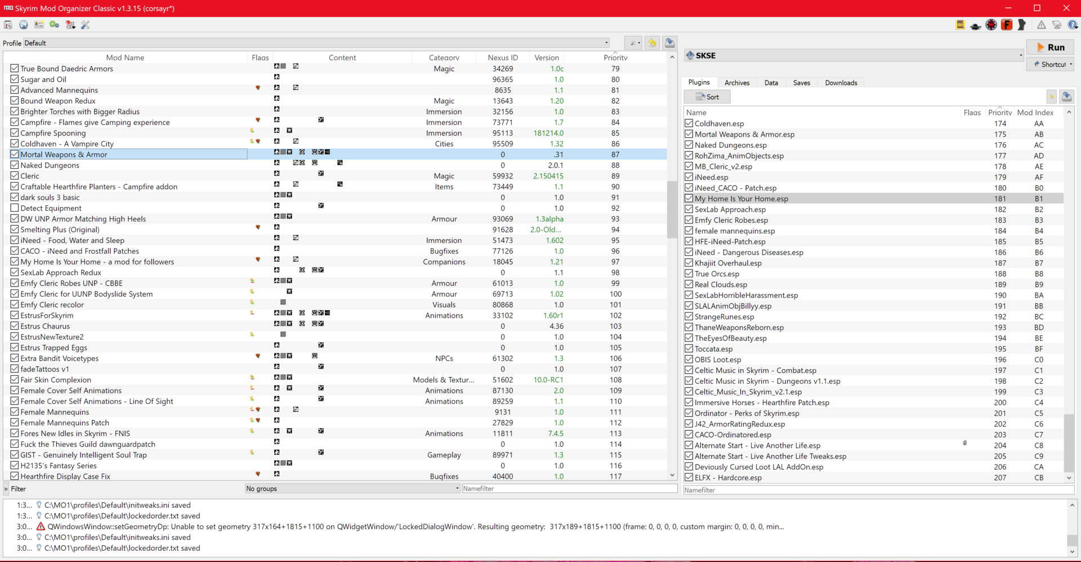
Task: Click the black hat shortcut icon in toolbar
Action: 976,25
